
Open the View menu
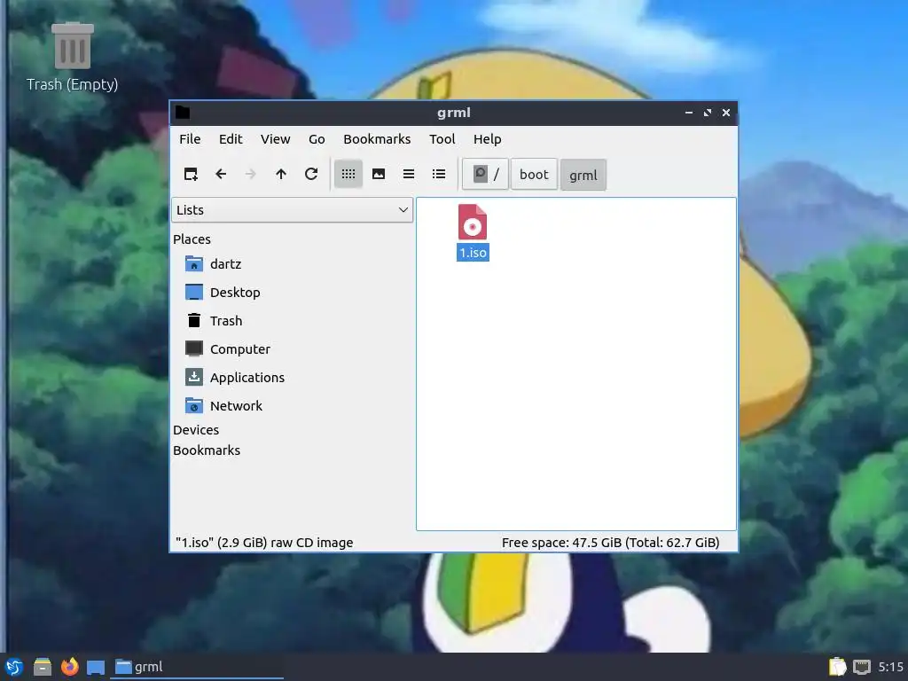click(275, 139)
